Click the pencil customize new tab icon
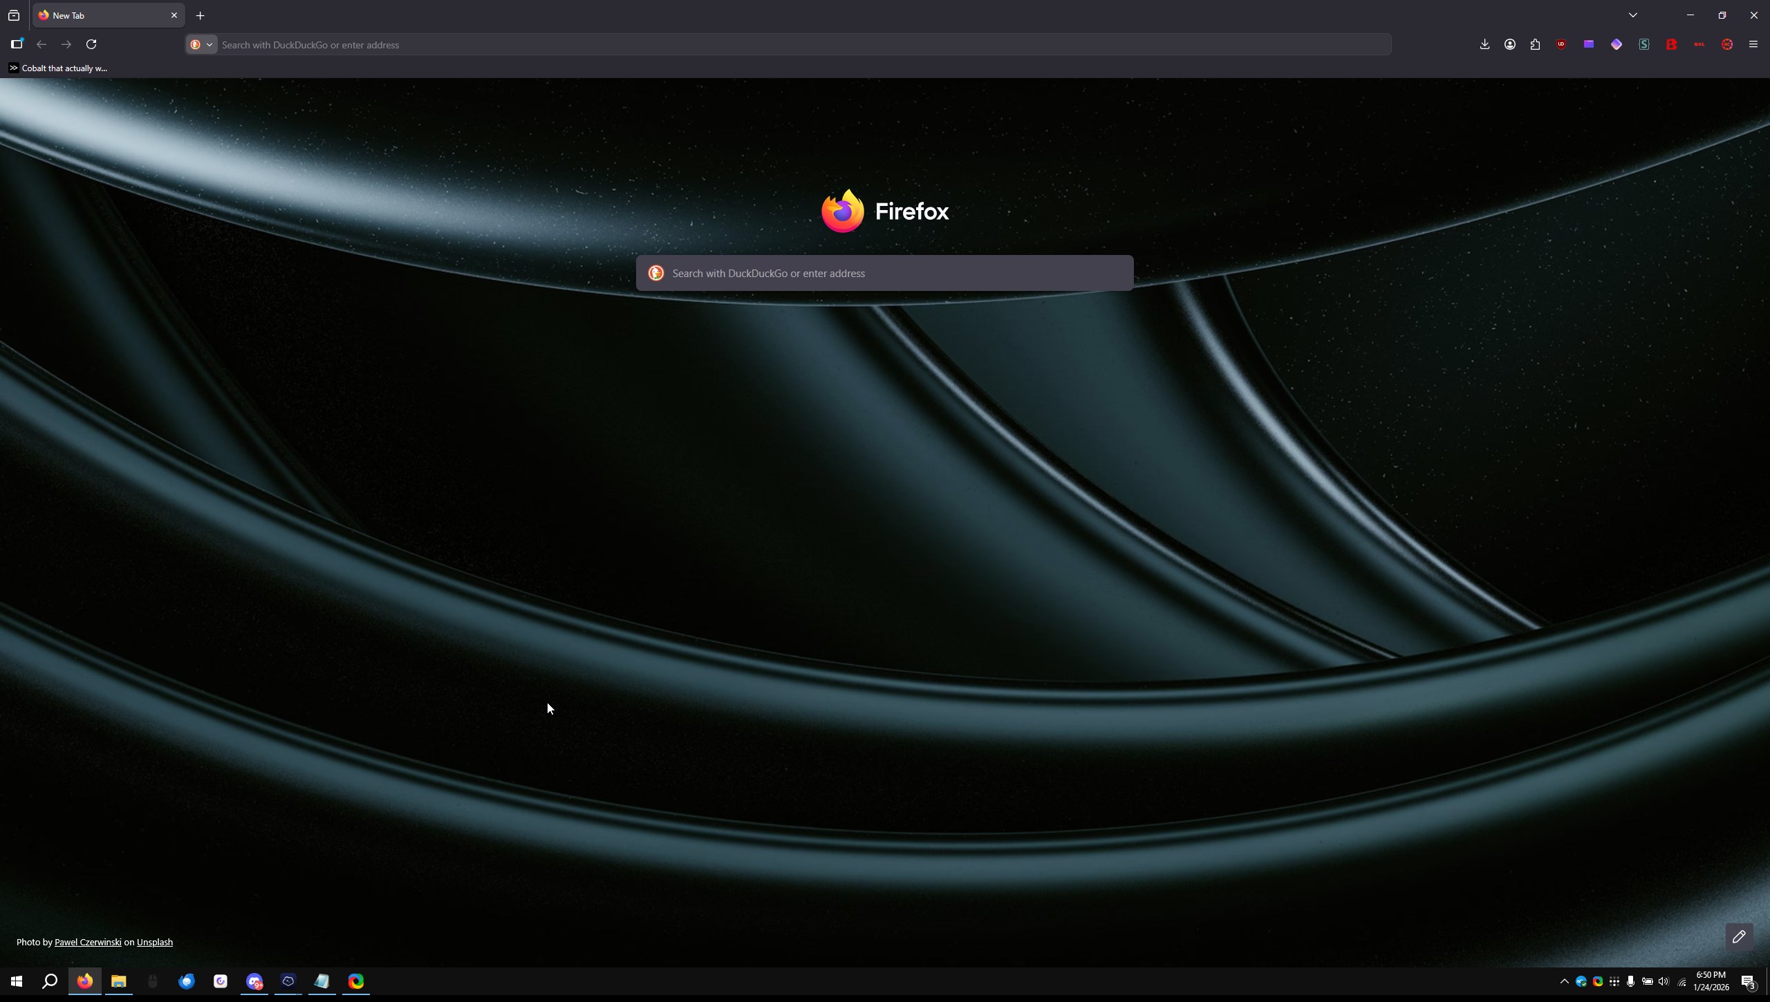This screenshot has height=1002, width=1770. point(1739,937)
